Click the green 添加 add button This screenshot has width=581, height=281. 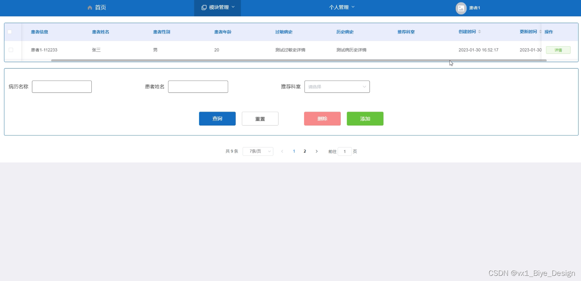[365, 119]
